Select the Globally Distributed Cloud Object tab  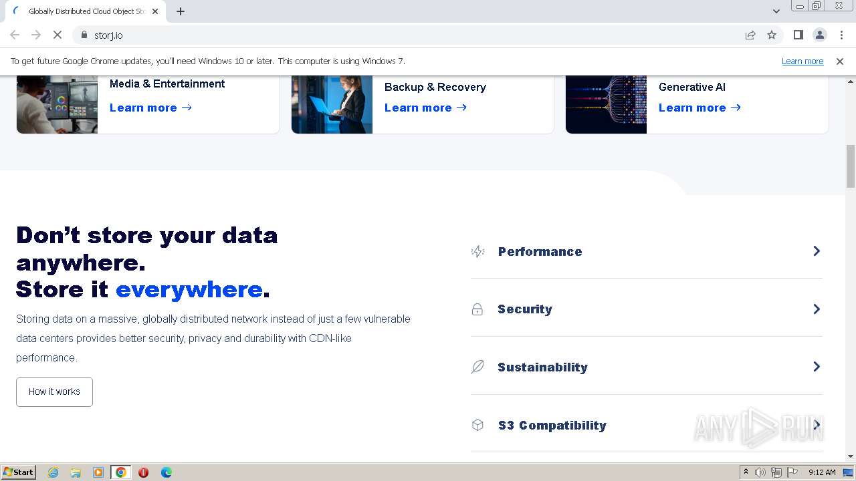(x=85, y=11)
